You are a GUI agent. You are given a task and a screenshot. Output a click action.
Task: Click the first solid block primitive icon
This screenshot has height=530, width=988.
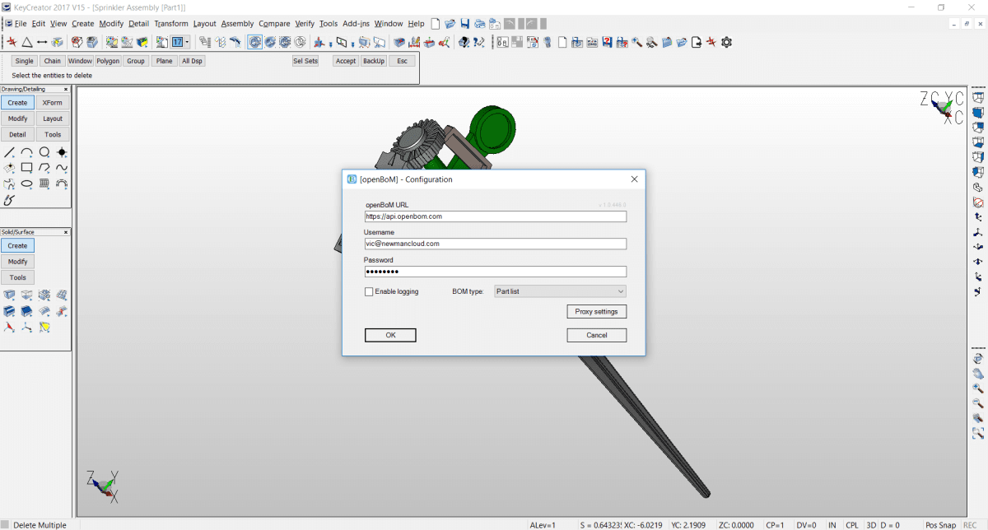tap(10, 295)
